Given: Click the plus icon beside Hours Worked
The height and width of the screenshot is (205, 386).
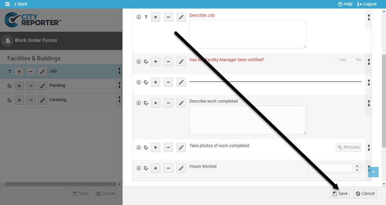Looking at the screenshot, I should [155, 168].
